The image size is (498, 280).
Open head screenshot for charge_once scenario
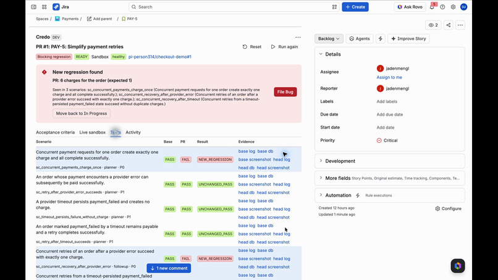[273, 168]
